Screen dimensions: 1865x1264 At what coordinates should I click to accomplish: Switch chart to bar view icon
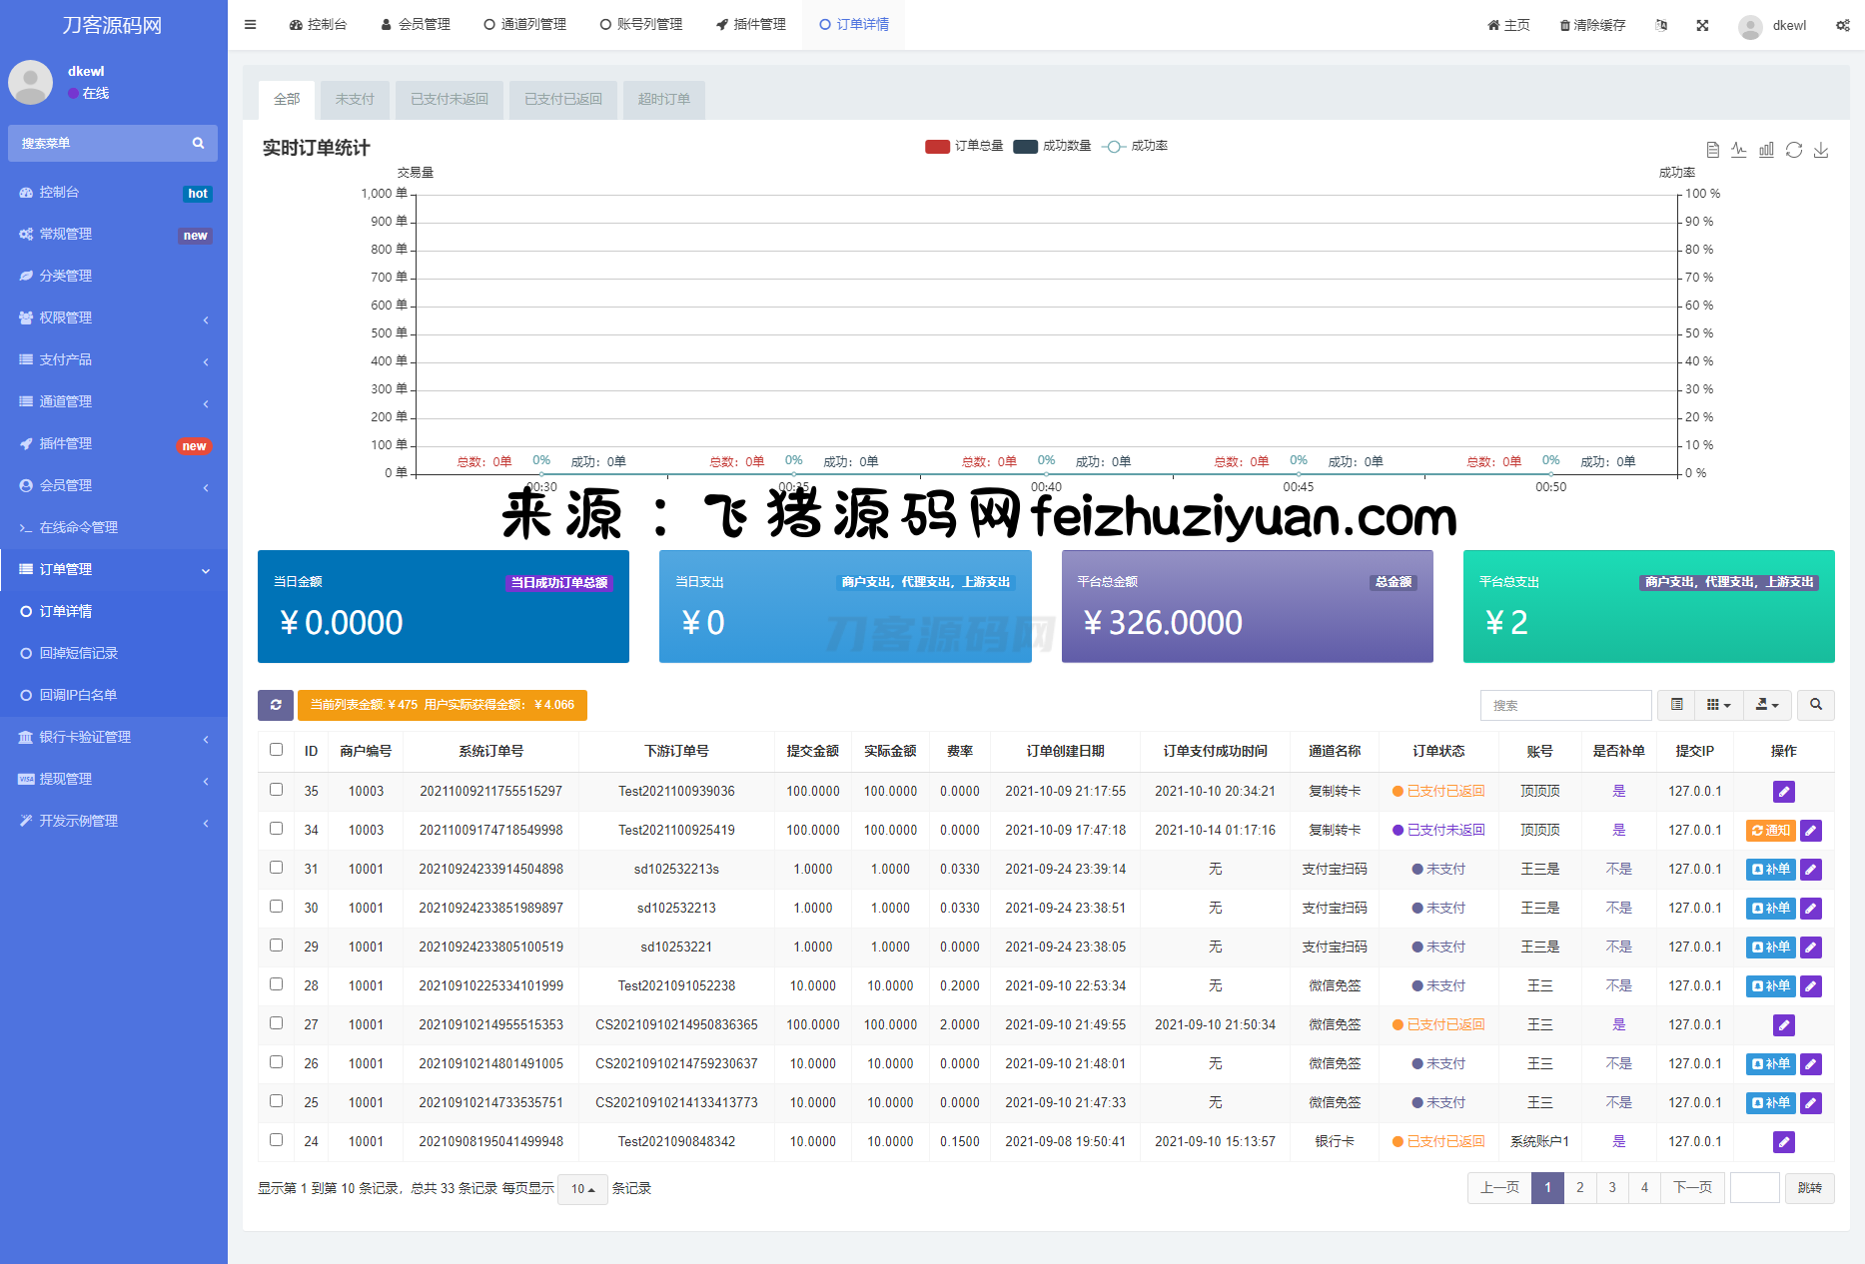pyautogui.click(x=1766, y=150)
